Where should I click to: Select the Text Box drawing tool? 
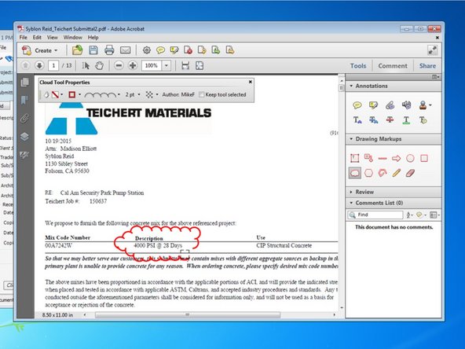355,158
